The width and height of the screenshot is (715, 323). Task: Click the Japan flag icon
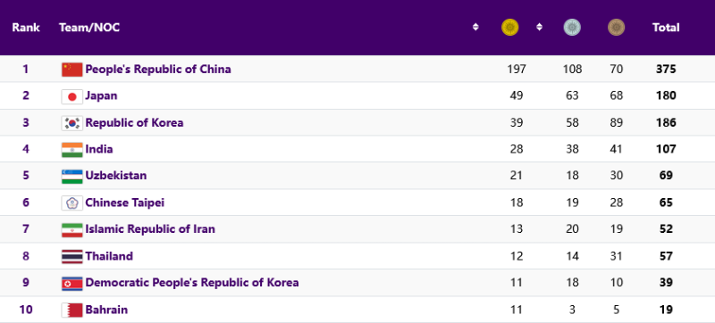click(72, 96)
